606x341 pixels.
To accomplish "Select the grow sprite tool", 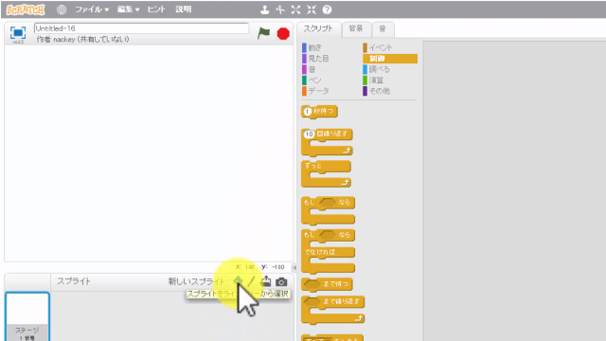I will point(295,9).
